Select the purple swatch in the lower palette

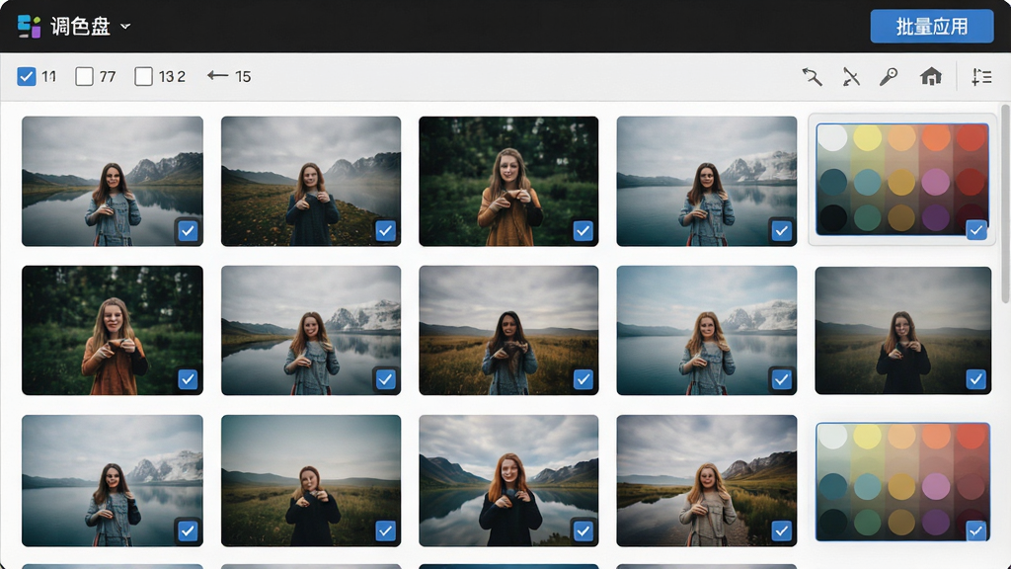point(936,522)
